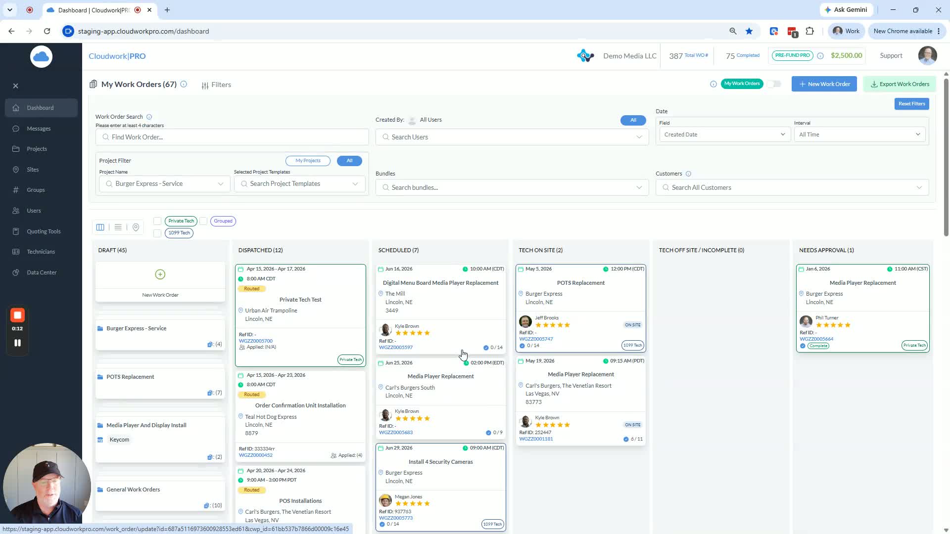Collapse the sidebar with the X icon
Image resolution: width=950 pixels, height=534 pixels.
[x=16, y=86]
